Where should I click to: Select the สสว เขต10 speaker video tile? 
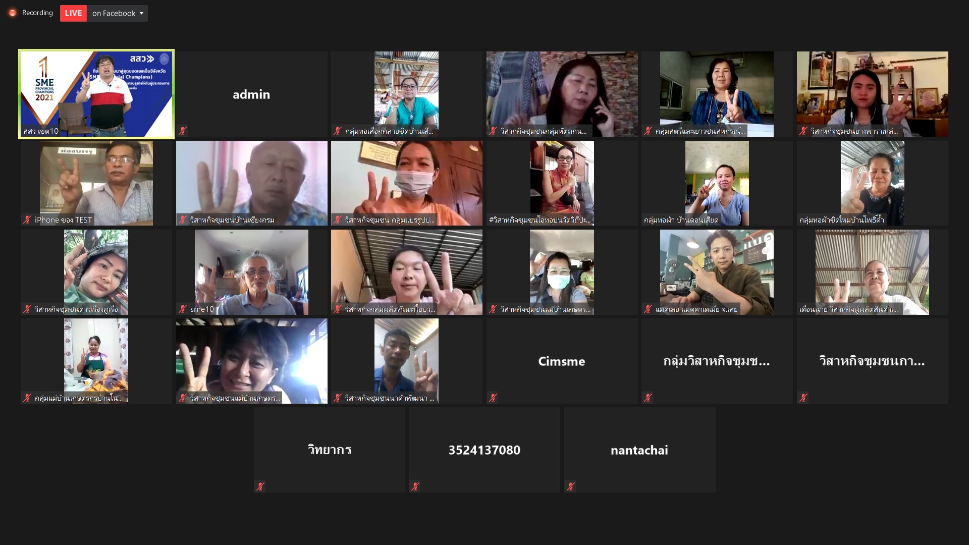(96, 93)
